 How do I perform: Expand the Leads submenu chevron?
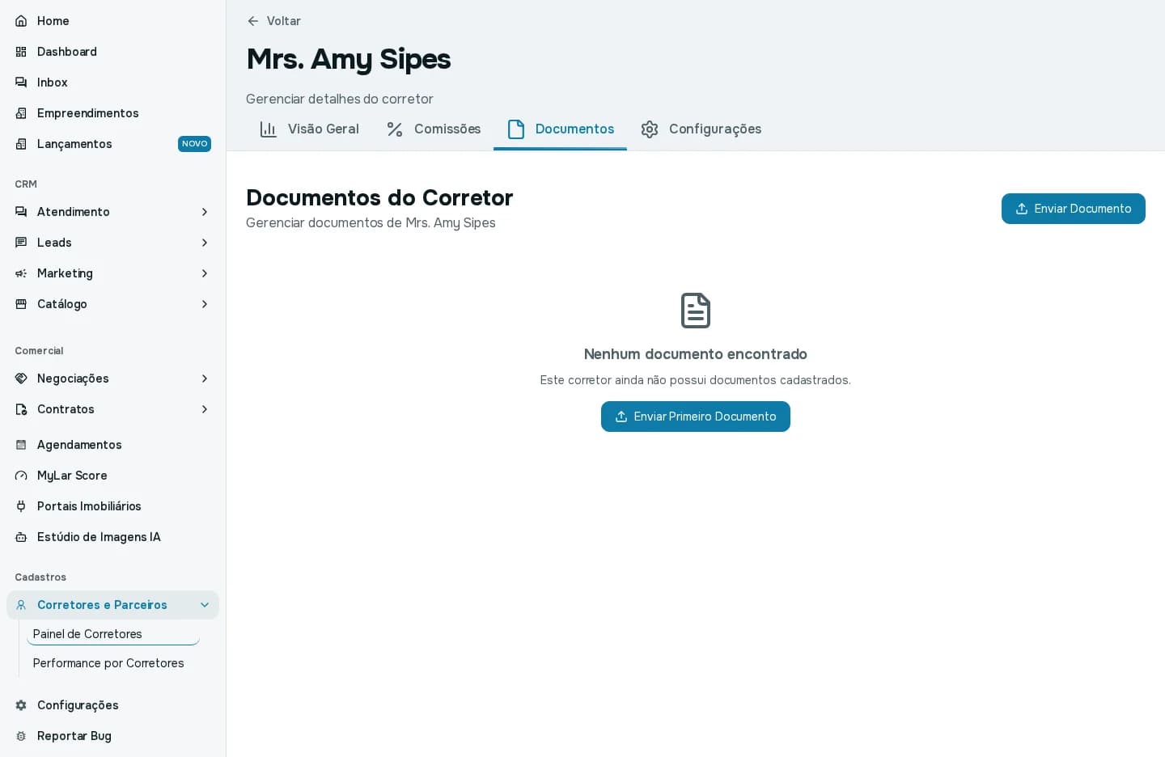coord(205,243)
